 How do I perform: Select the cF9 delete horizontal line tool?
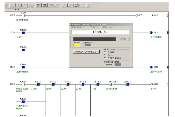(x=25, y=5)
